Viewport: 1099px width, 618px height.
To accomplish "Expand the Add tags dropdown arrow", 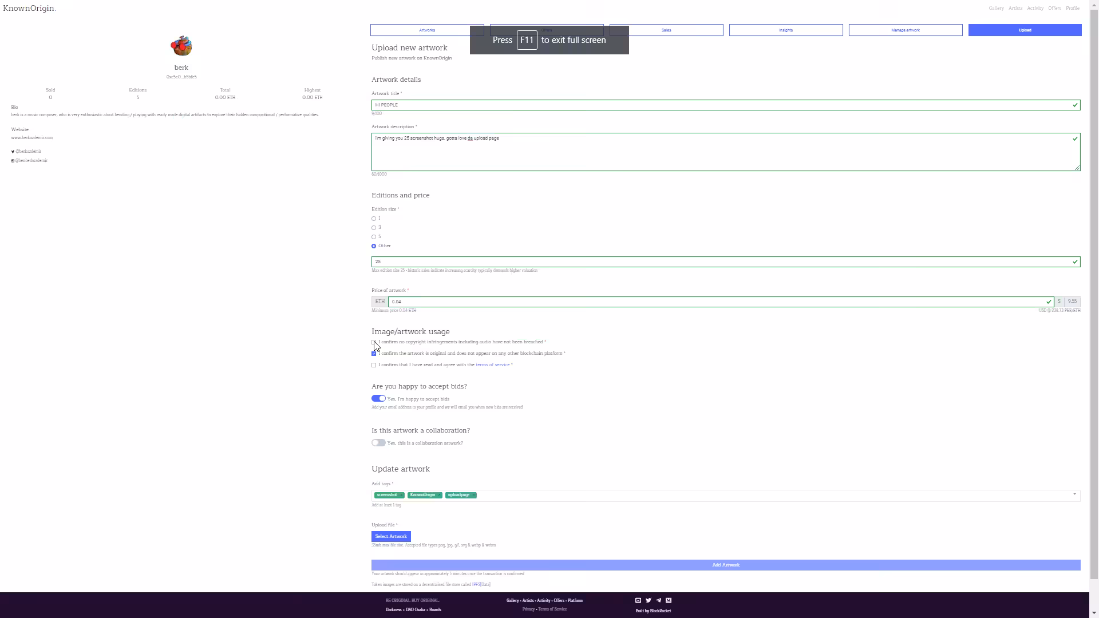I will pyautogui.click(x=1074, y=494).
